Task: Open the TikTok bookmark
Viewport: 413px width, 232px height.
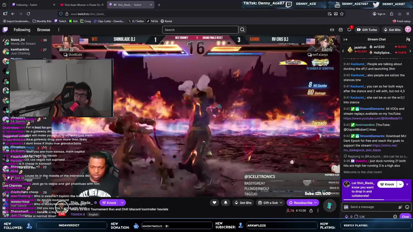Action: point(152,21)
